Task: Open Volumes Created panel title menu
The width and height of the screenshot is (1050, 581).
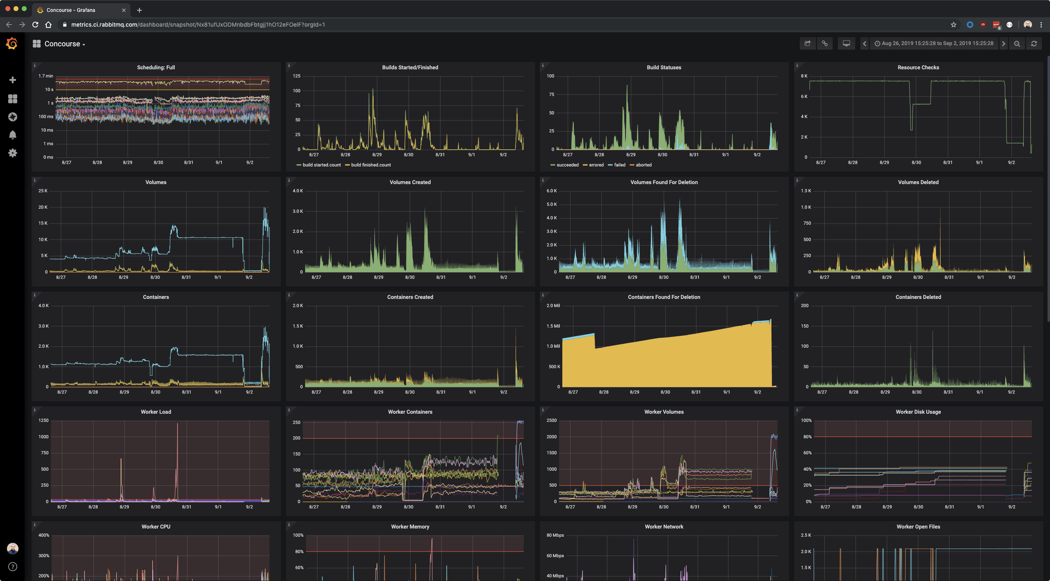Action: tap(410, 182)
